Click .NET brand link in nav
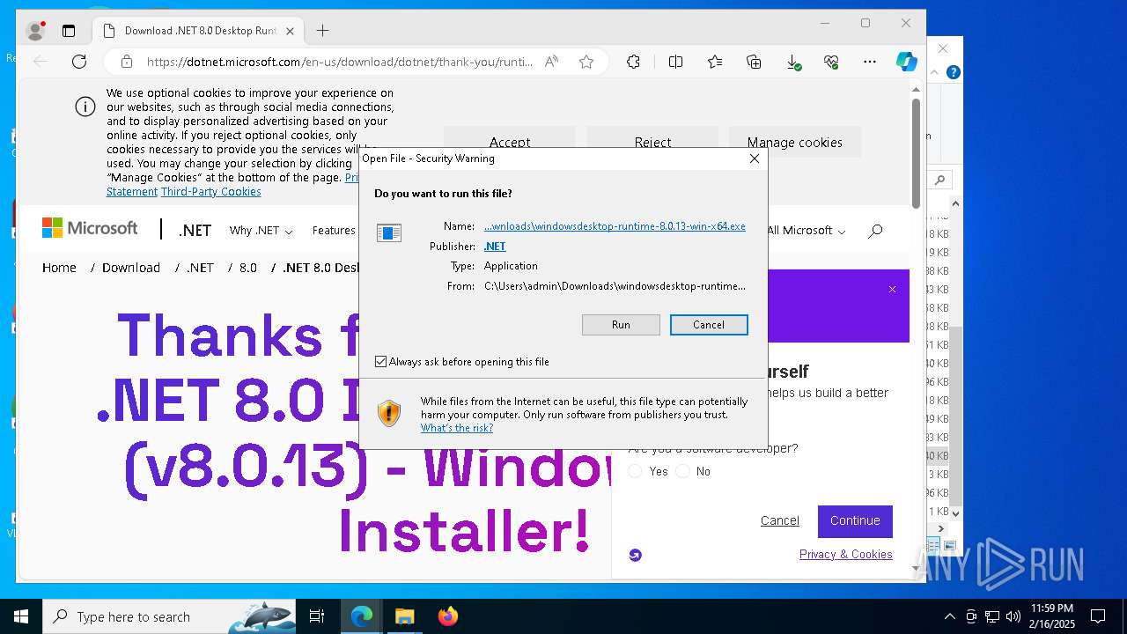Image resolution: width=1127 pixels, height=634 pixels. (x=195, y=231)
